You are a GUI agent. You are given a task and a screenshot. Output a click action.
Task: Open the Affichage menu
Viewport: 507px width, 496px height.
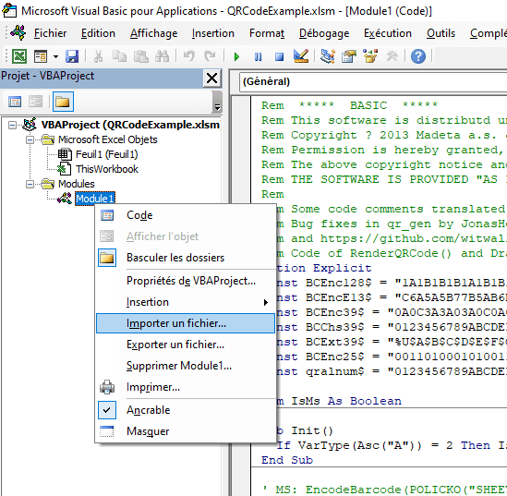pos(153,33)
